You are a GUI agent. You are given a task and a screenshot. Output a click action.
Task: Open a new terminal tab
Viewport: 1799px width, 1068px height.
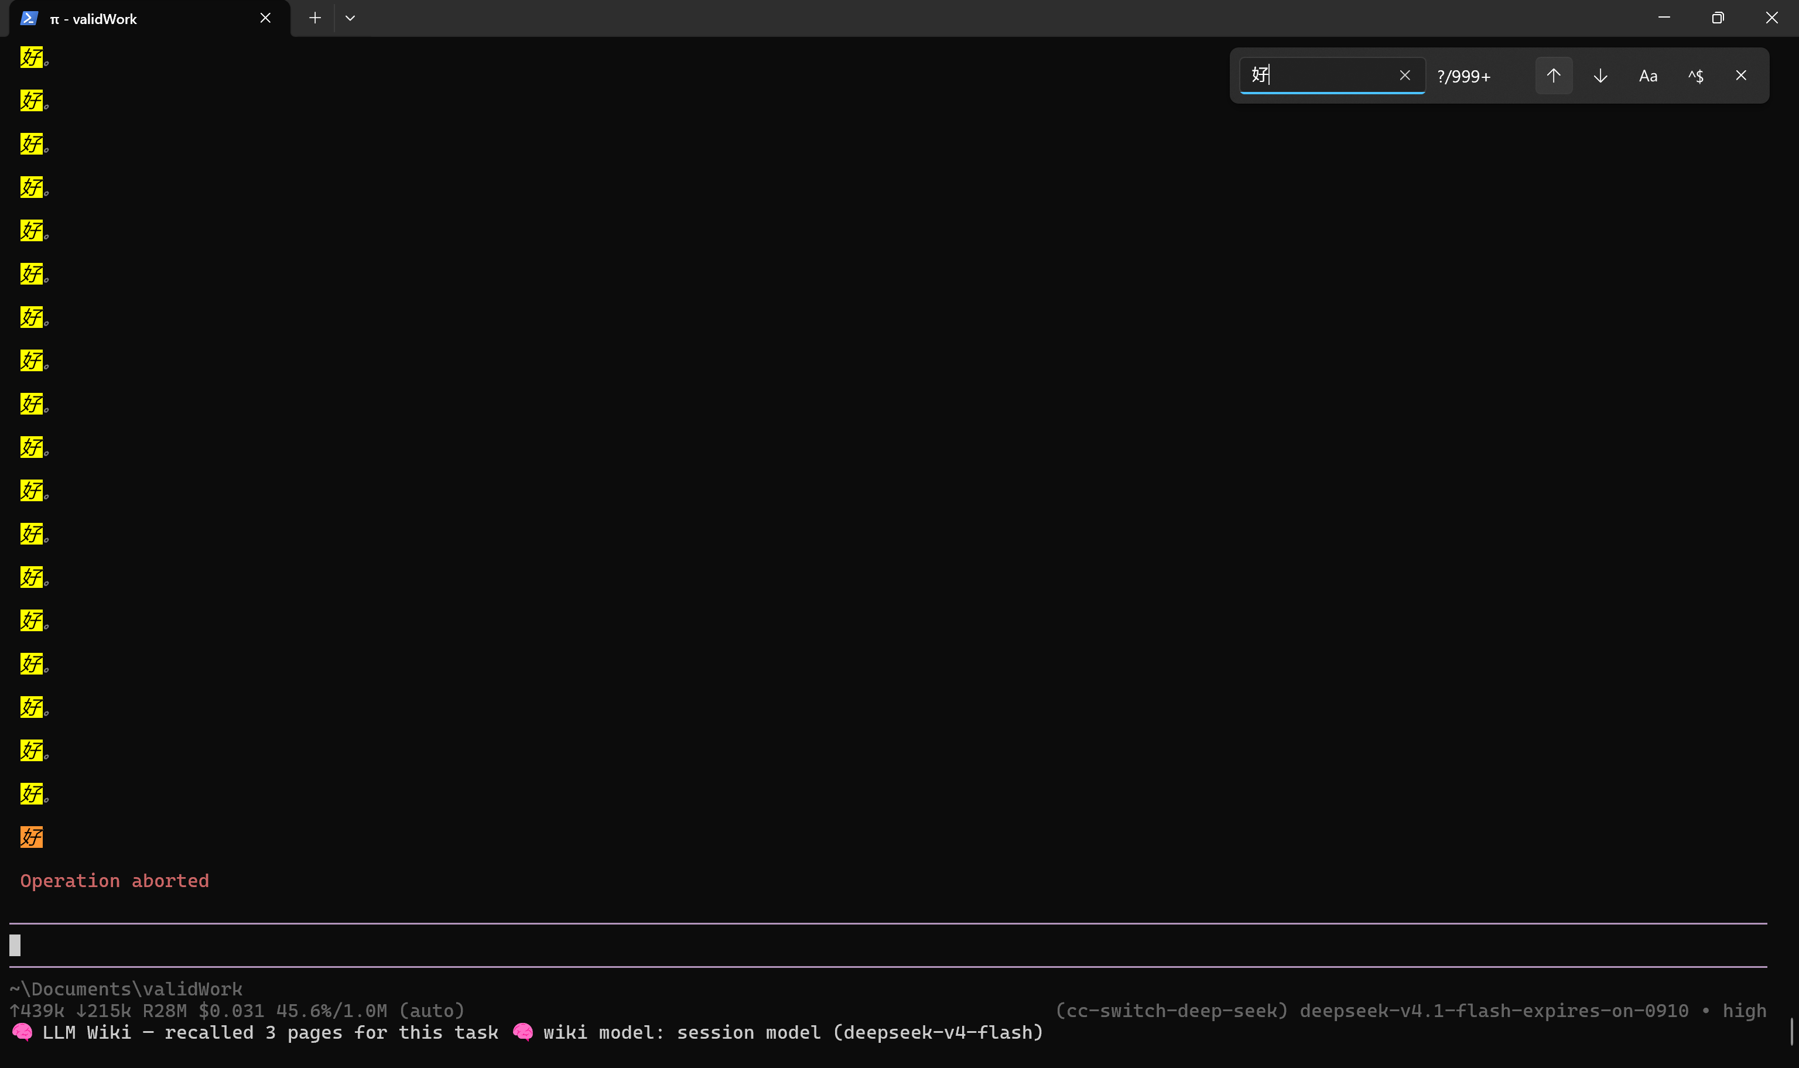314,18
